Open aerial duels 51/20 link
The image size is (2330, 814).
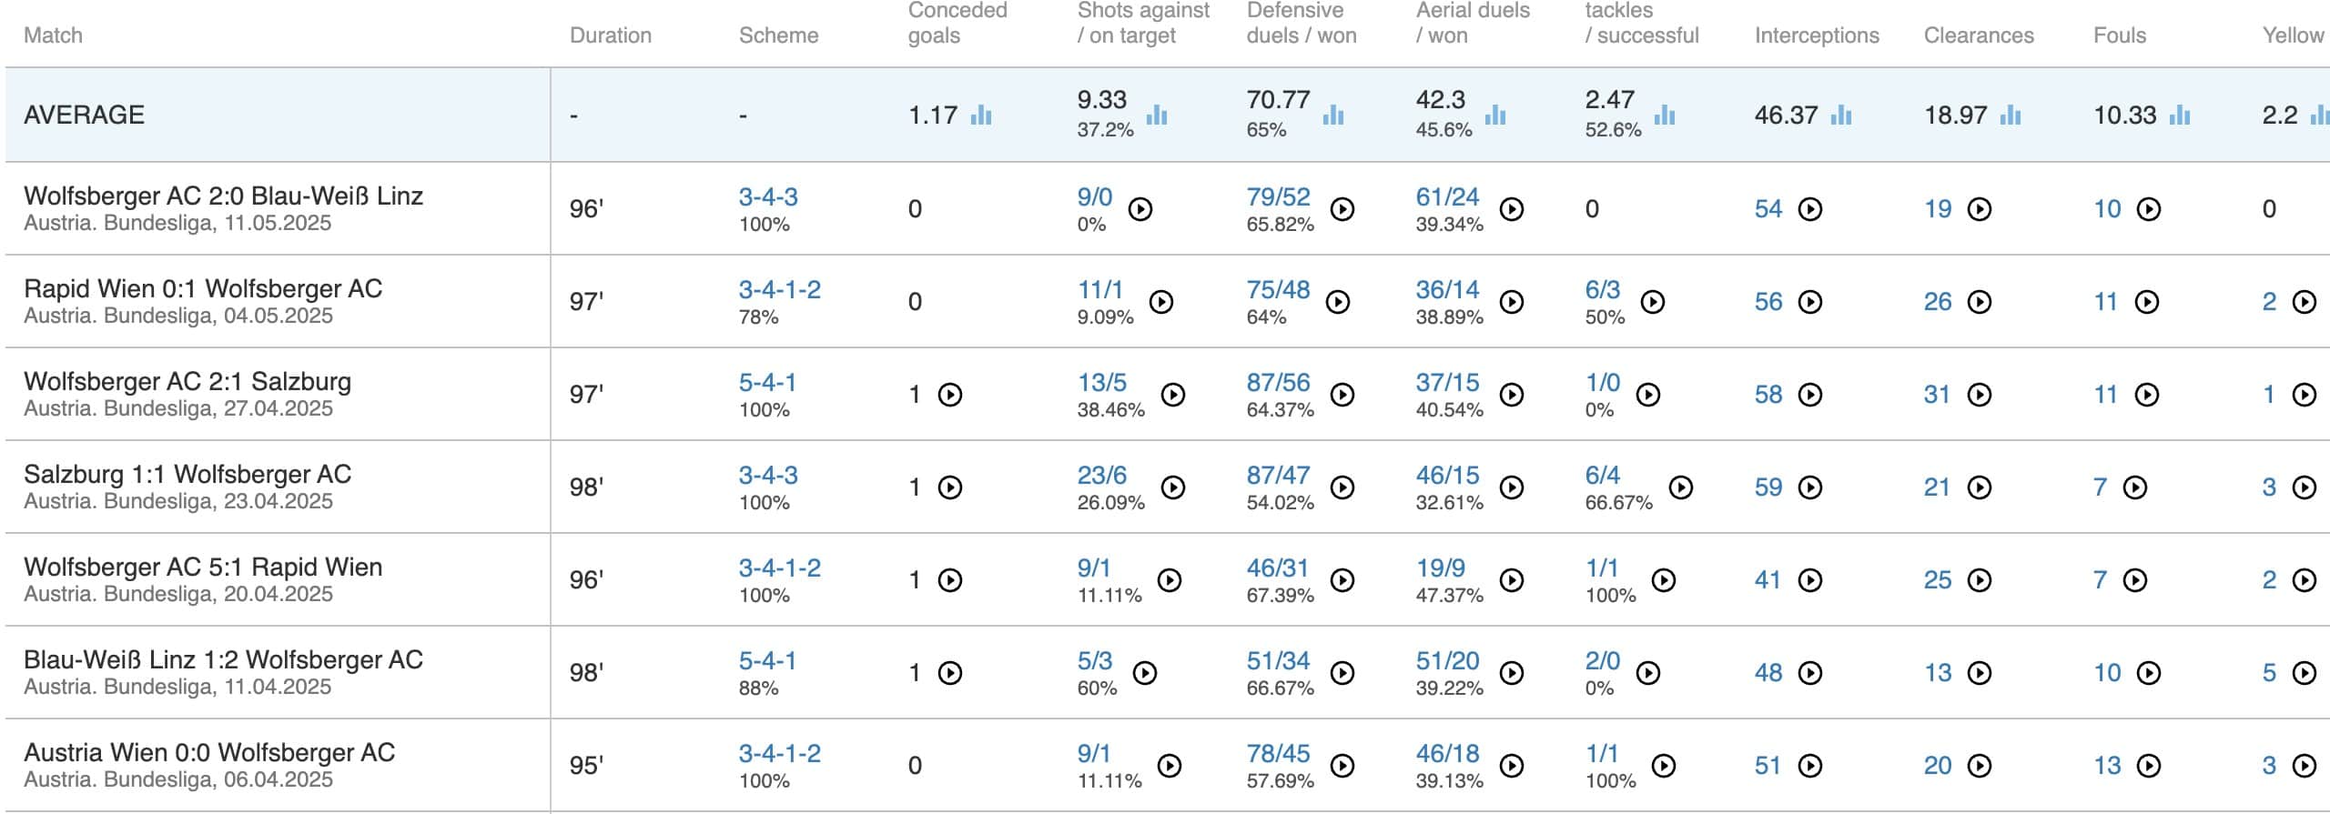[x=1447, y=661]
